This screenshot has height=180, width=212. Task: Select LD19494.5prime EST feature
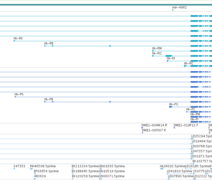coord(202,141)
